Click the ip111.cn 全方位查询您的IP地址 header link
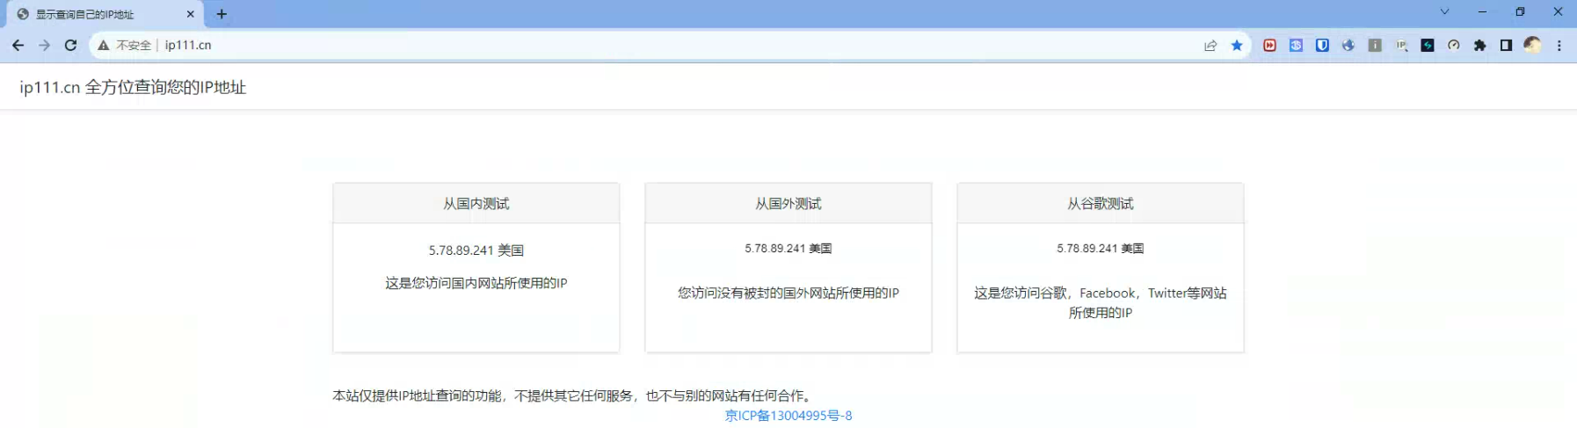This screenshot has width=1577, height=428. [133, 87]
